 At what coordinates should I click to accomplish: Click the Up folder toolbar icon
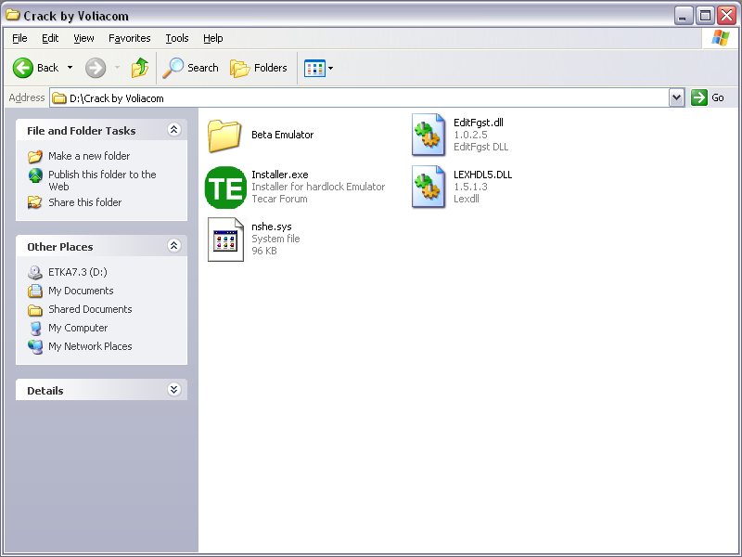[x=140, y=68]
